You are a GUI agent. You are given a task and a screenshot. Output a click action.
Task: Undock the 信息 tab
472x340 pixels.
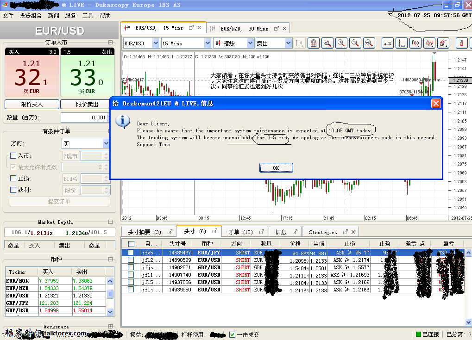click(x=295, y=232)
